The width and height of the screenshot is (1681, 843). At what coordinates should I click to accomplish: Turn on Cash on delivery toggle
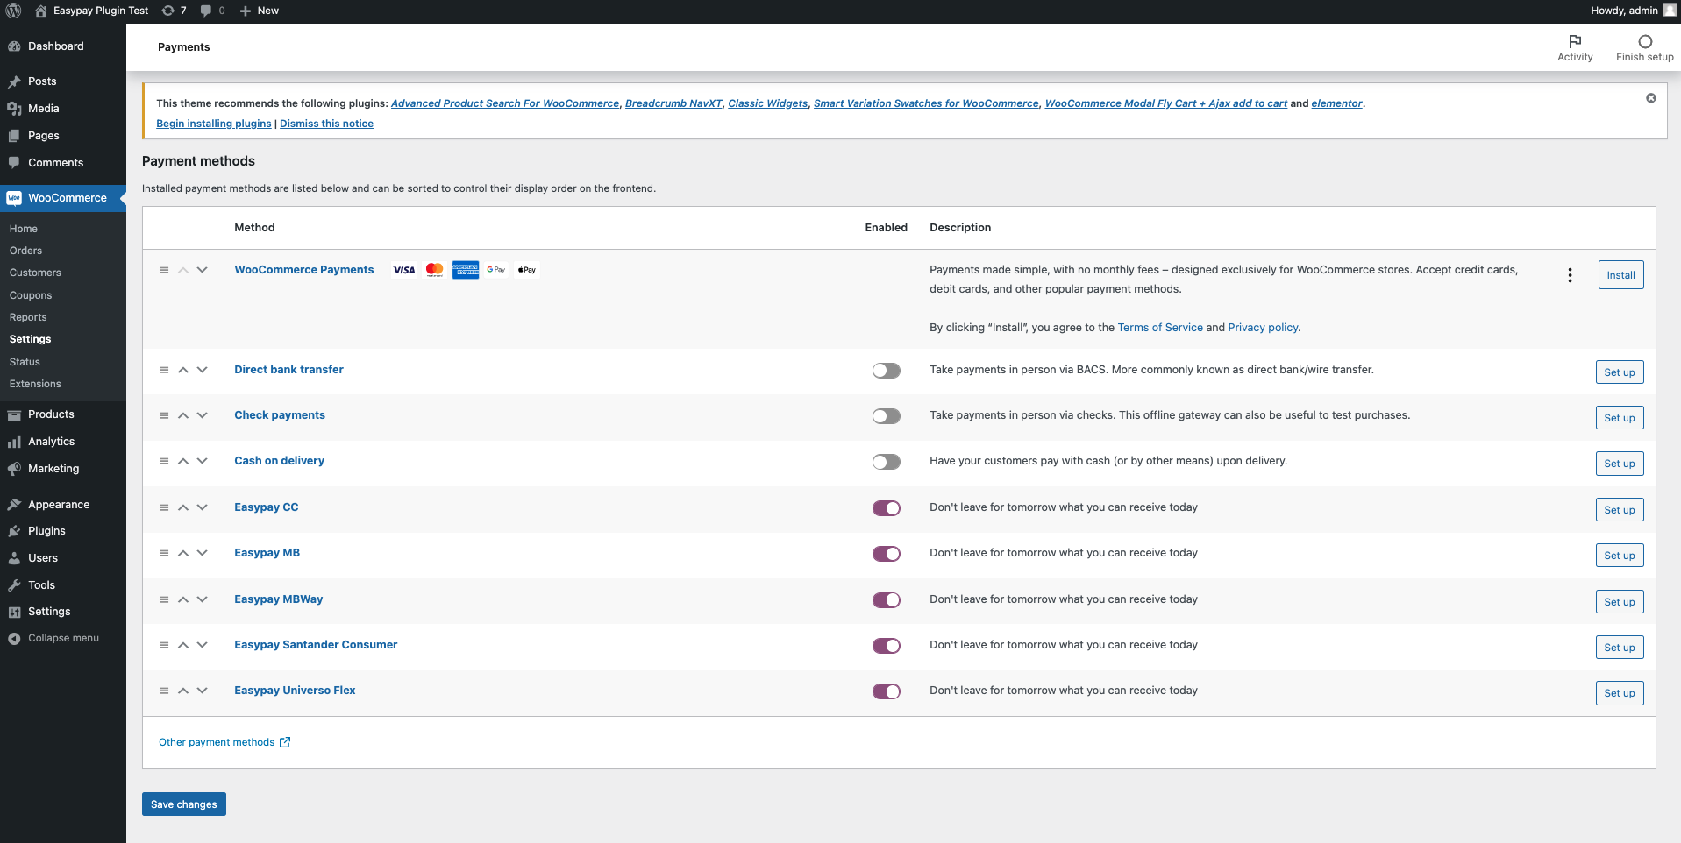click(x=886, y=462)
